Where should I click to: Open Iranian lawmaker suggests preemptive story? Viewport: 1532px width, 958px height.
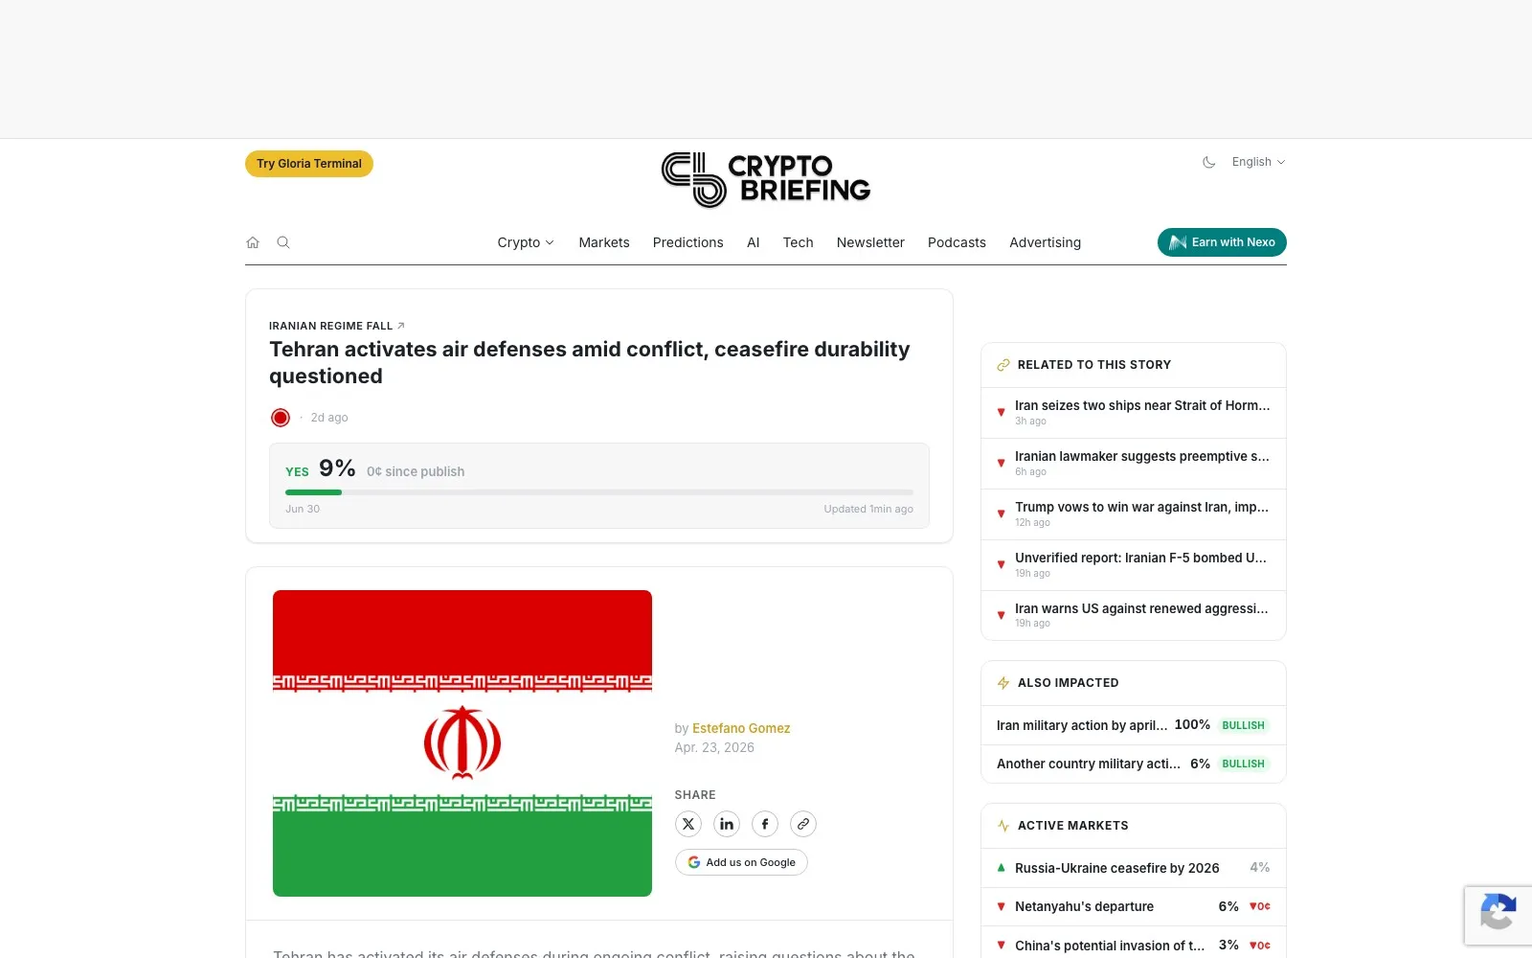point(1134,463)
